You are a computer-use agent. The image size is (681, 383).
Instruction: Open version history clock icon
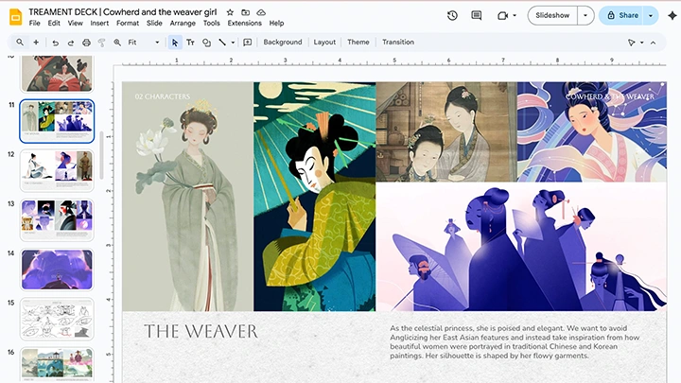coord(452,16)
